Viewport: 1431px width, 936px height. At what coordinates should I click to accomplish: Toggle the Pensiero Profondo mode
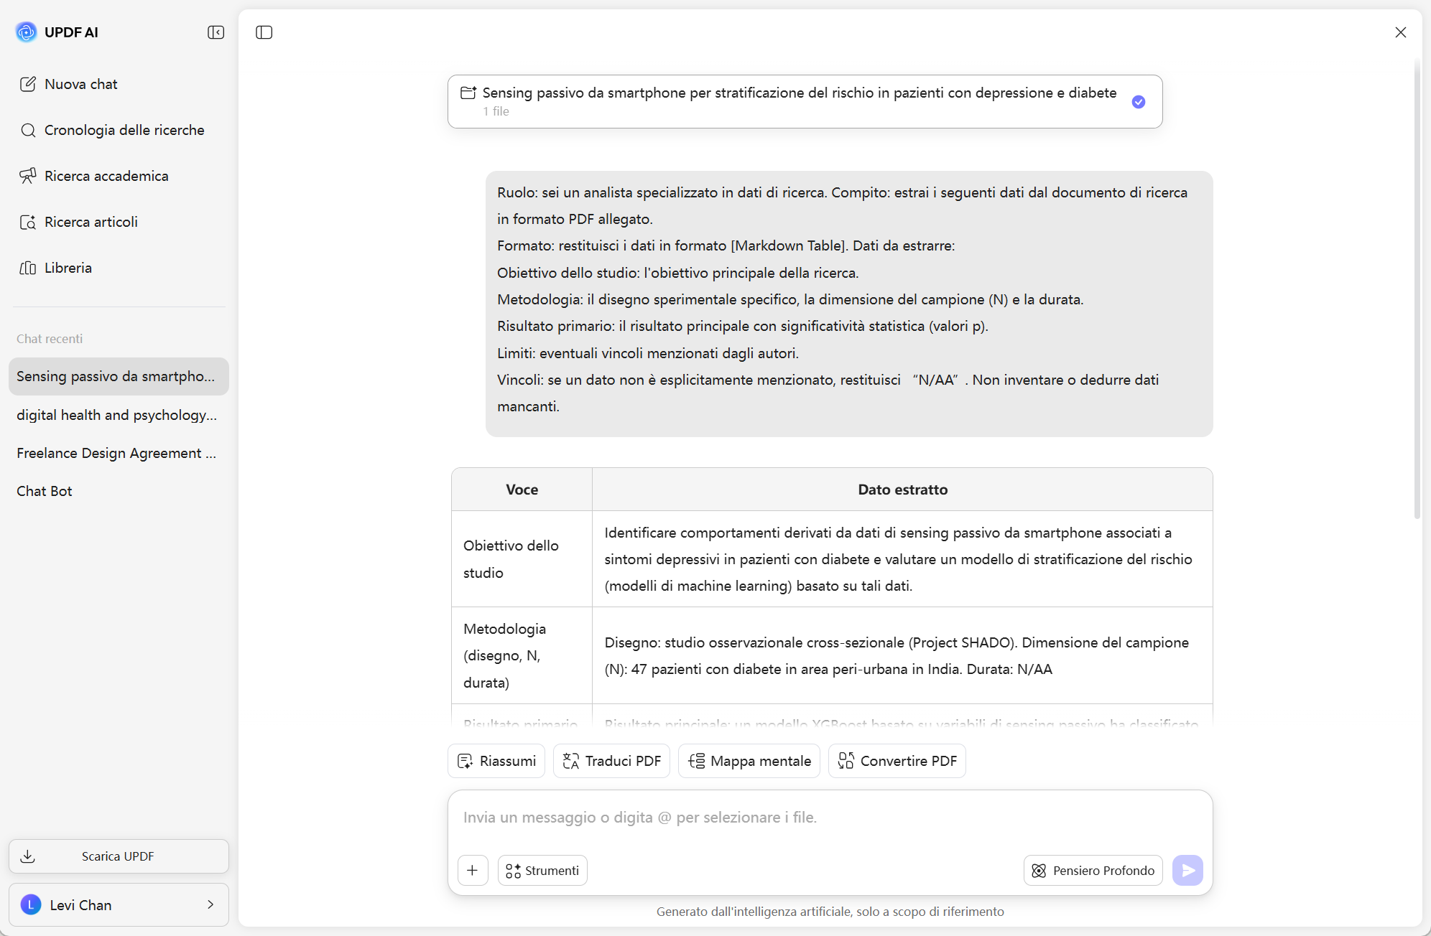[1093, 871]
